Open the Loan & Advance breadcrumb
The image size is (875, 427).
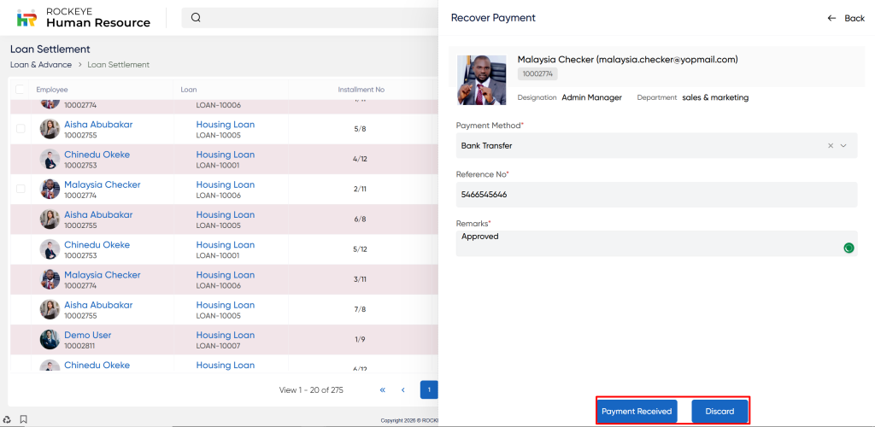[41, 65]
